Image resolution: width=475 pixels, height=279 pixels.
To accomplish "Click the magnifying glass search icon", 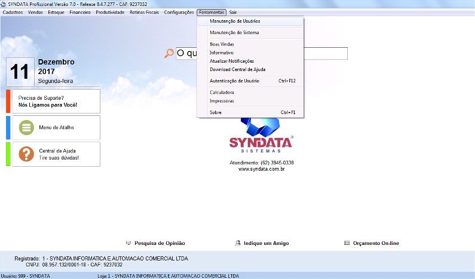I will pos(169,53).
